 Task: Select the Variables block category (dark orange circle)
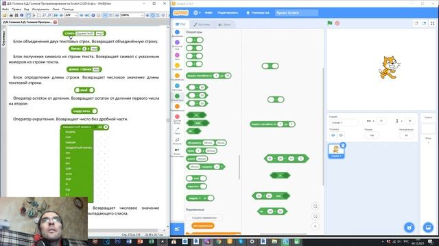177,108
